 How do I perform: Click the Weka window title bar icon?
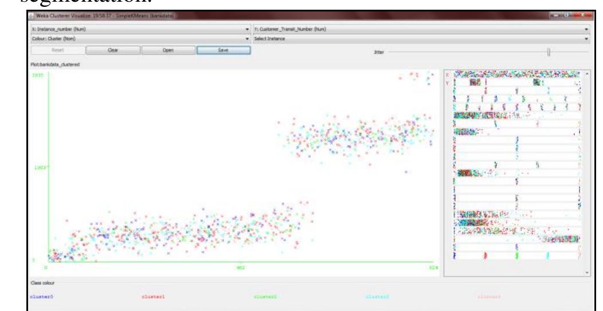coord(32,16)
